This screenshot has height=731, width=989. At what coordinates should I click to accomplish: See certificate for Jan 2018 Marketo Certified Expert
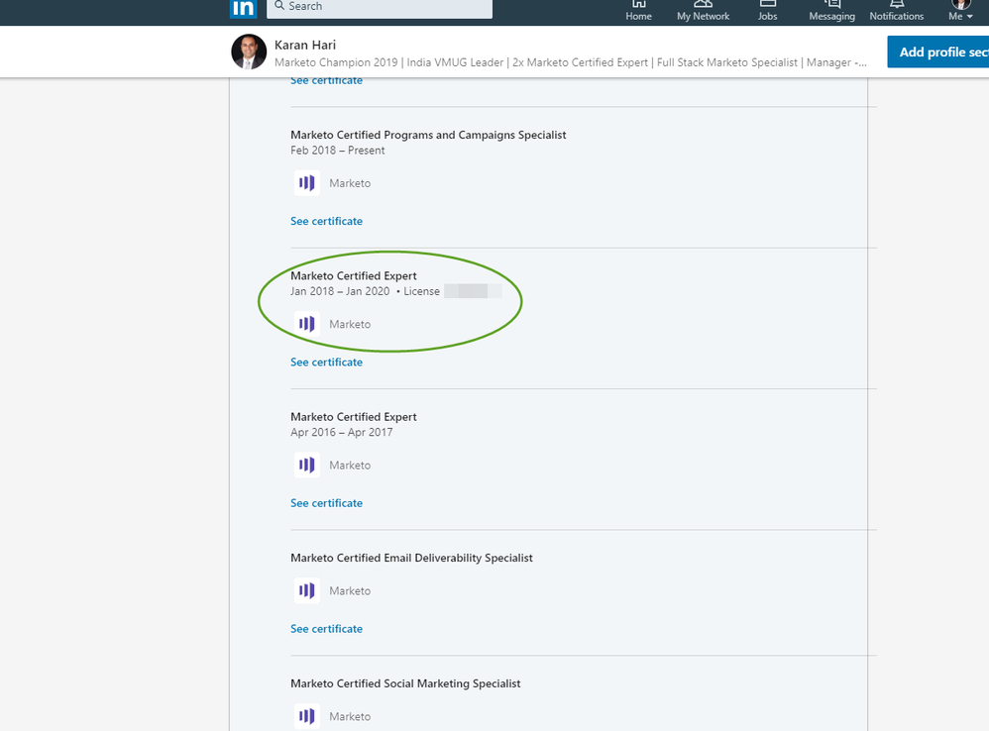point(327,363)
